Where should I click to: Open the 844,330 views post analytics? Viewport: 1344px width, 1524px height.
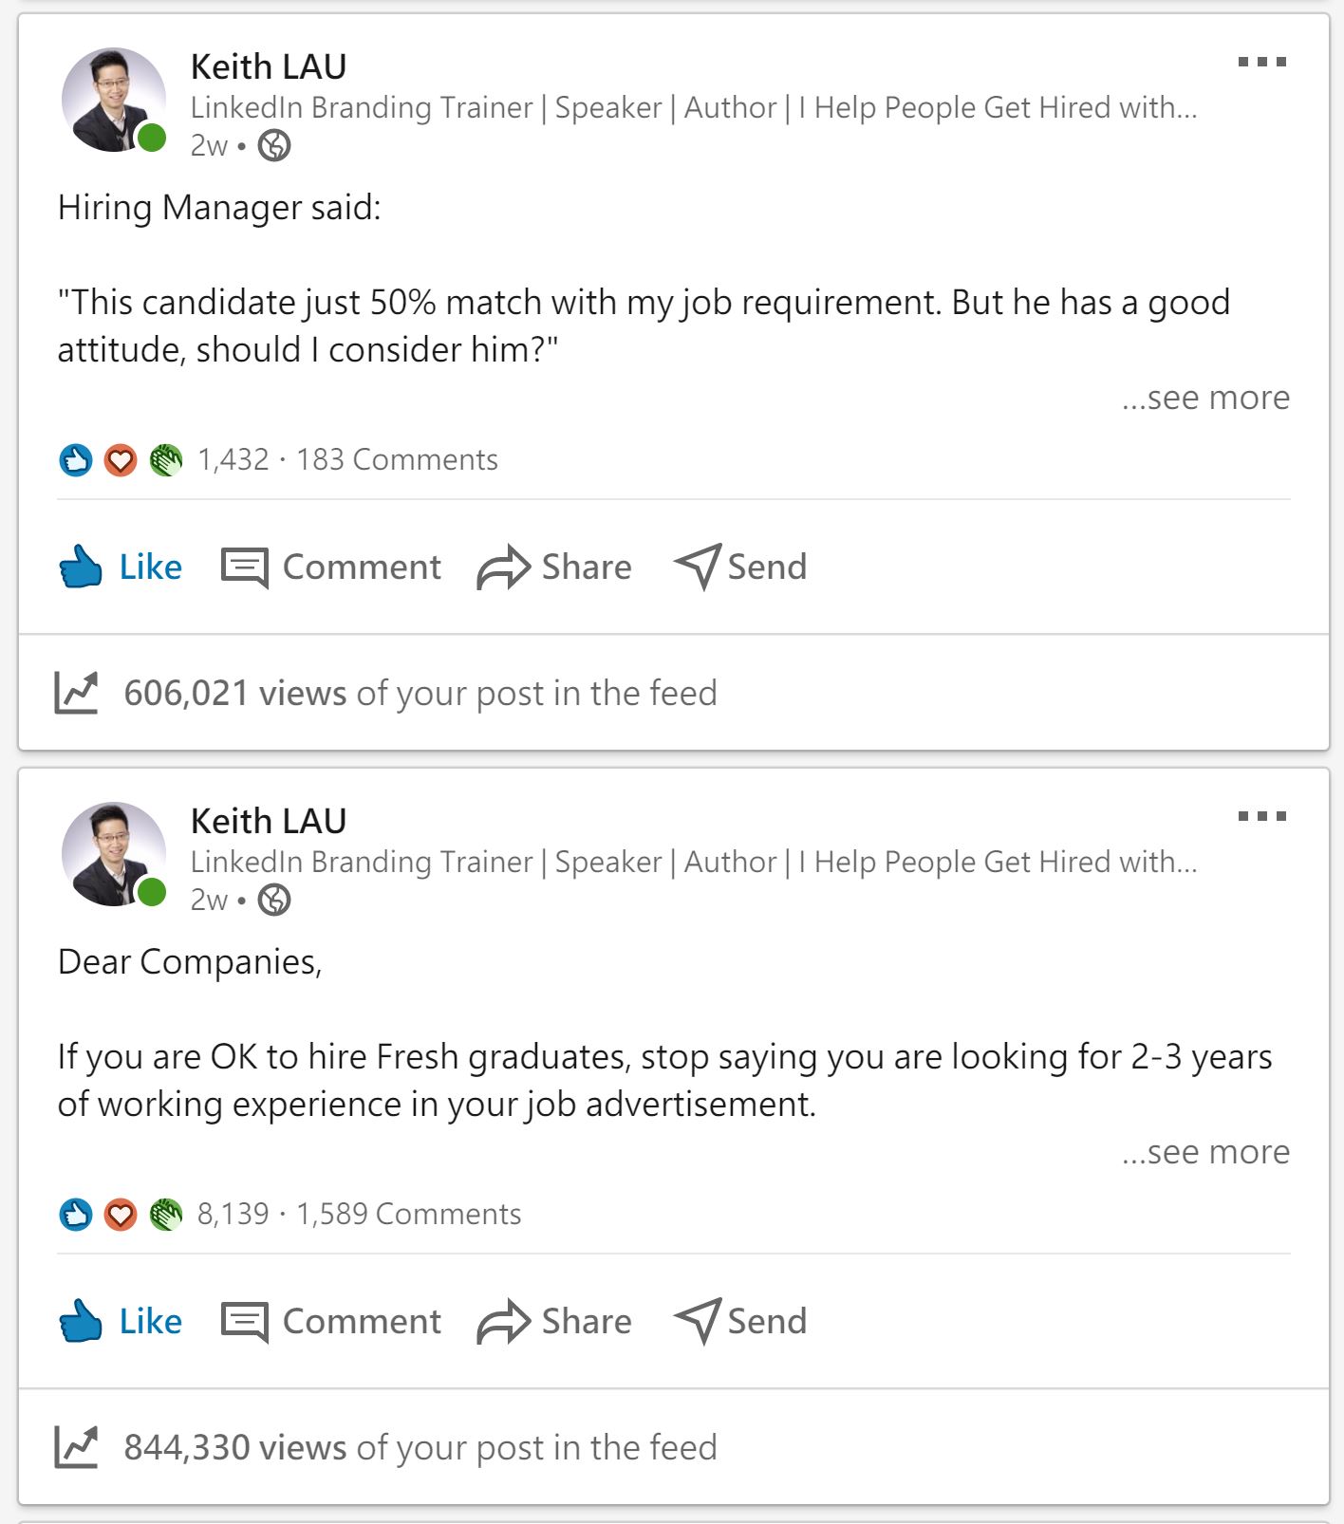pyautogui.click(x=420, y=1448)
